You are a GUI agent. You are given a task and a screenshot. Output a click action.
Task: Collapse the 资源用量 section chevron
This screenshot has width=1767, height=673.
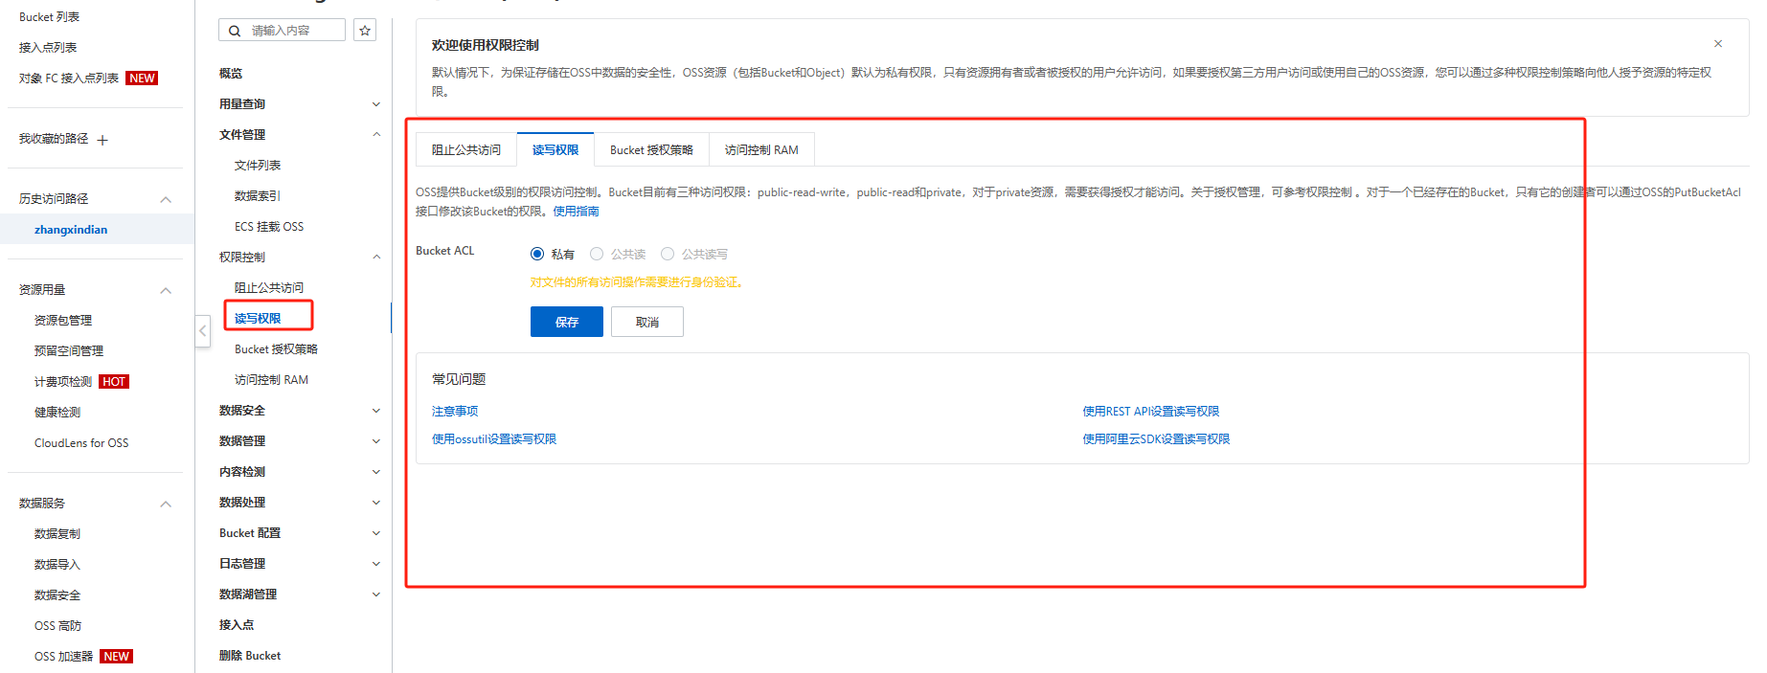pyautogui.click(x=166, y=290)
